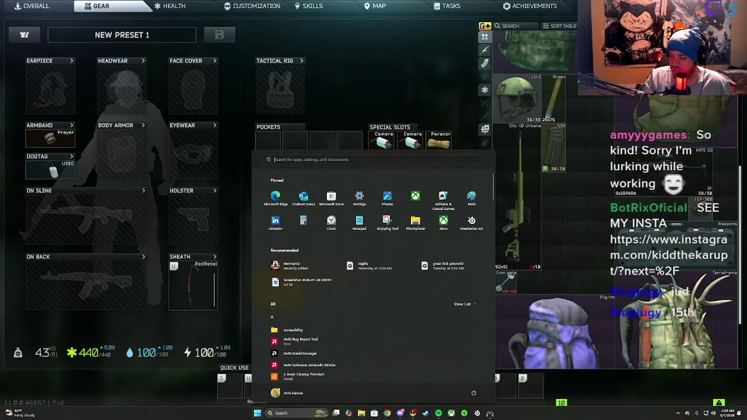Open the Clock app
The height and width of the screenshot is (420, 747).
[331, 223]
